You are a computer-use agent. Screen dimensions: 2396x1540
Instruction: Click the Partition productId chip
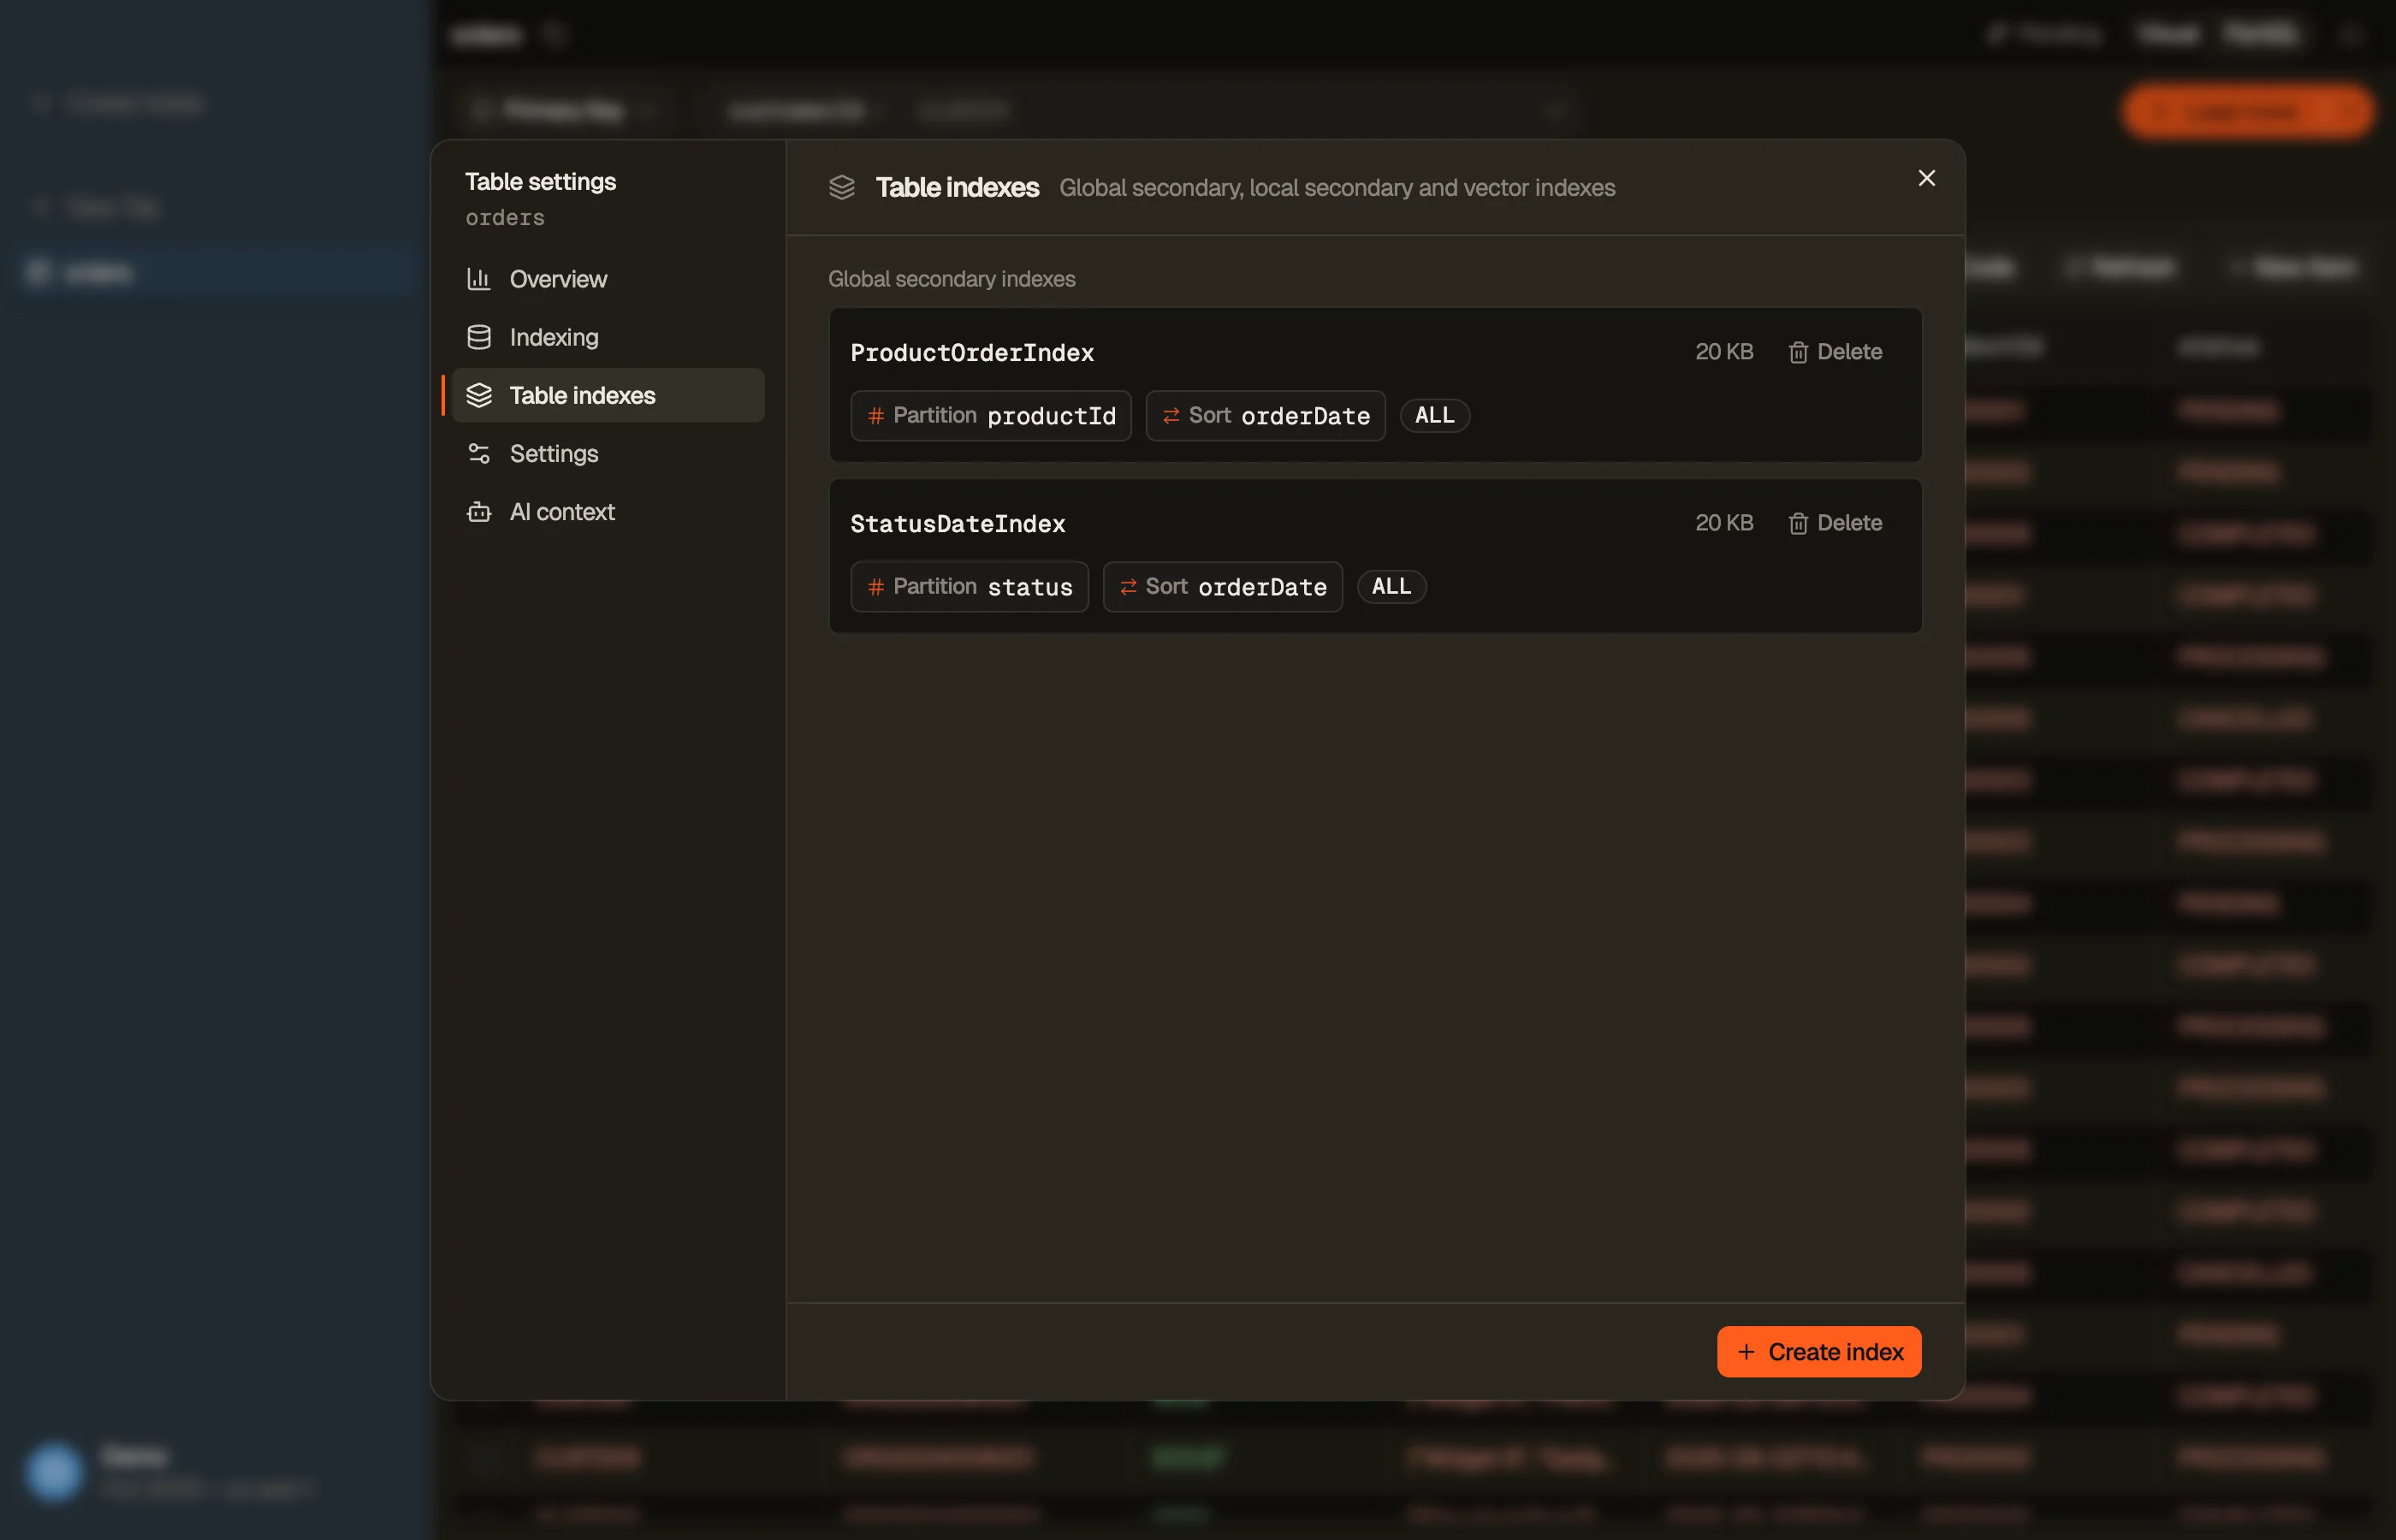(991, 415)
